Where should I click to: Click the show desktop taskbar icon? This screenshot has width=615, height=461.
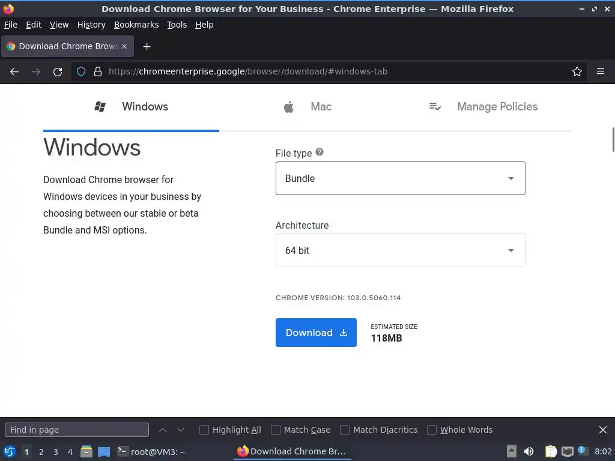pos(104,451)
